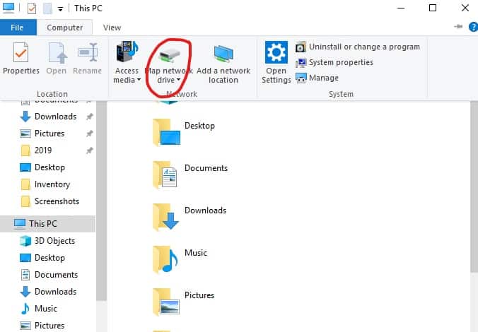Select Desktop under This PC
Screen dimensions: 478x332
point(42,258)
